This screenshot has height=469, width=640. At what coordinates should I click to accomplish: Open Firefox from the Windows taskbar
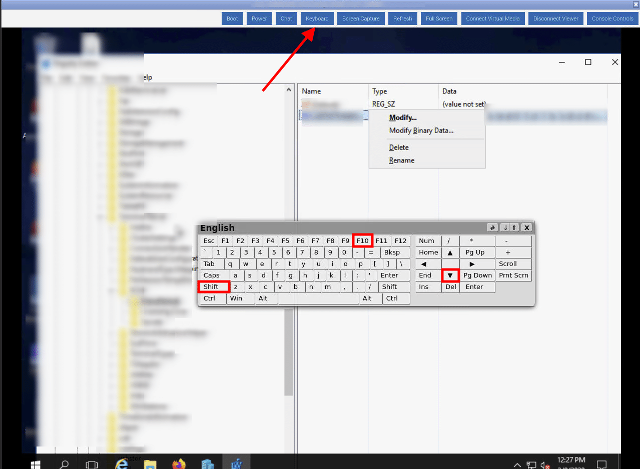click(x=179, y=464)
